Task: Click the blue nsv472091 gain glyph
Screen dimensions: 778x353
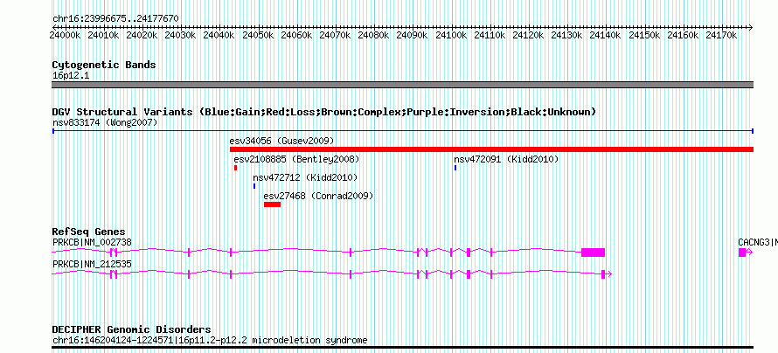Action: pyautogui.click(x=455, y=168)
